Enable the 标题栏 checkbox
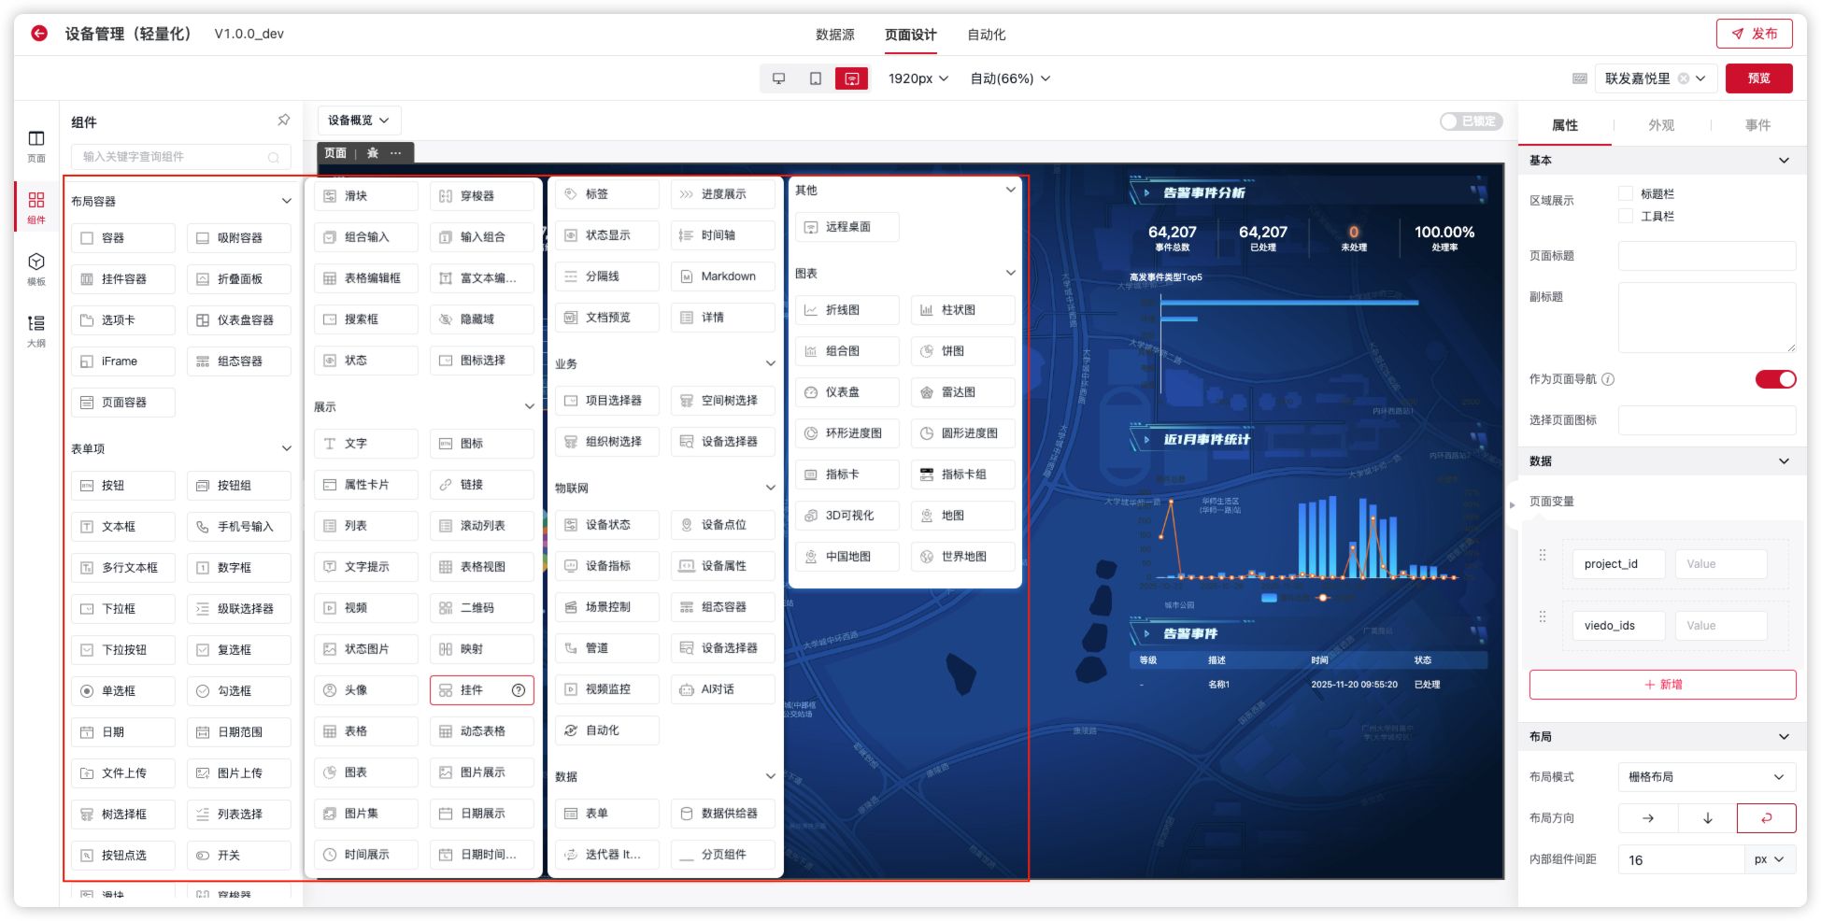Screen dimensions: 1821x921 [1626, 193]
